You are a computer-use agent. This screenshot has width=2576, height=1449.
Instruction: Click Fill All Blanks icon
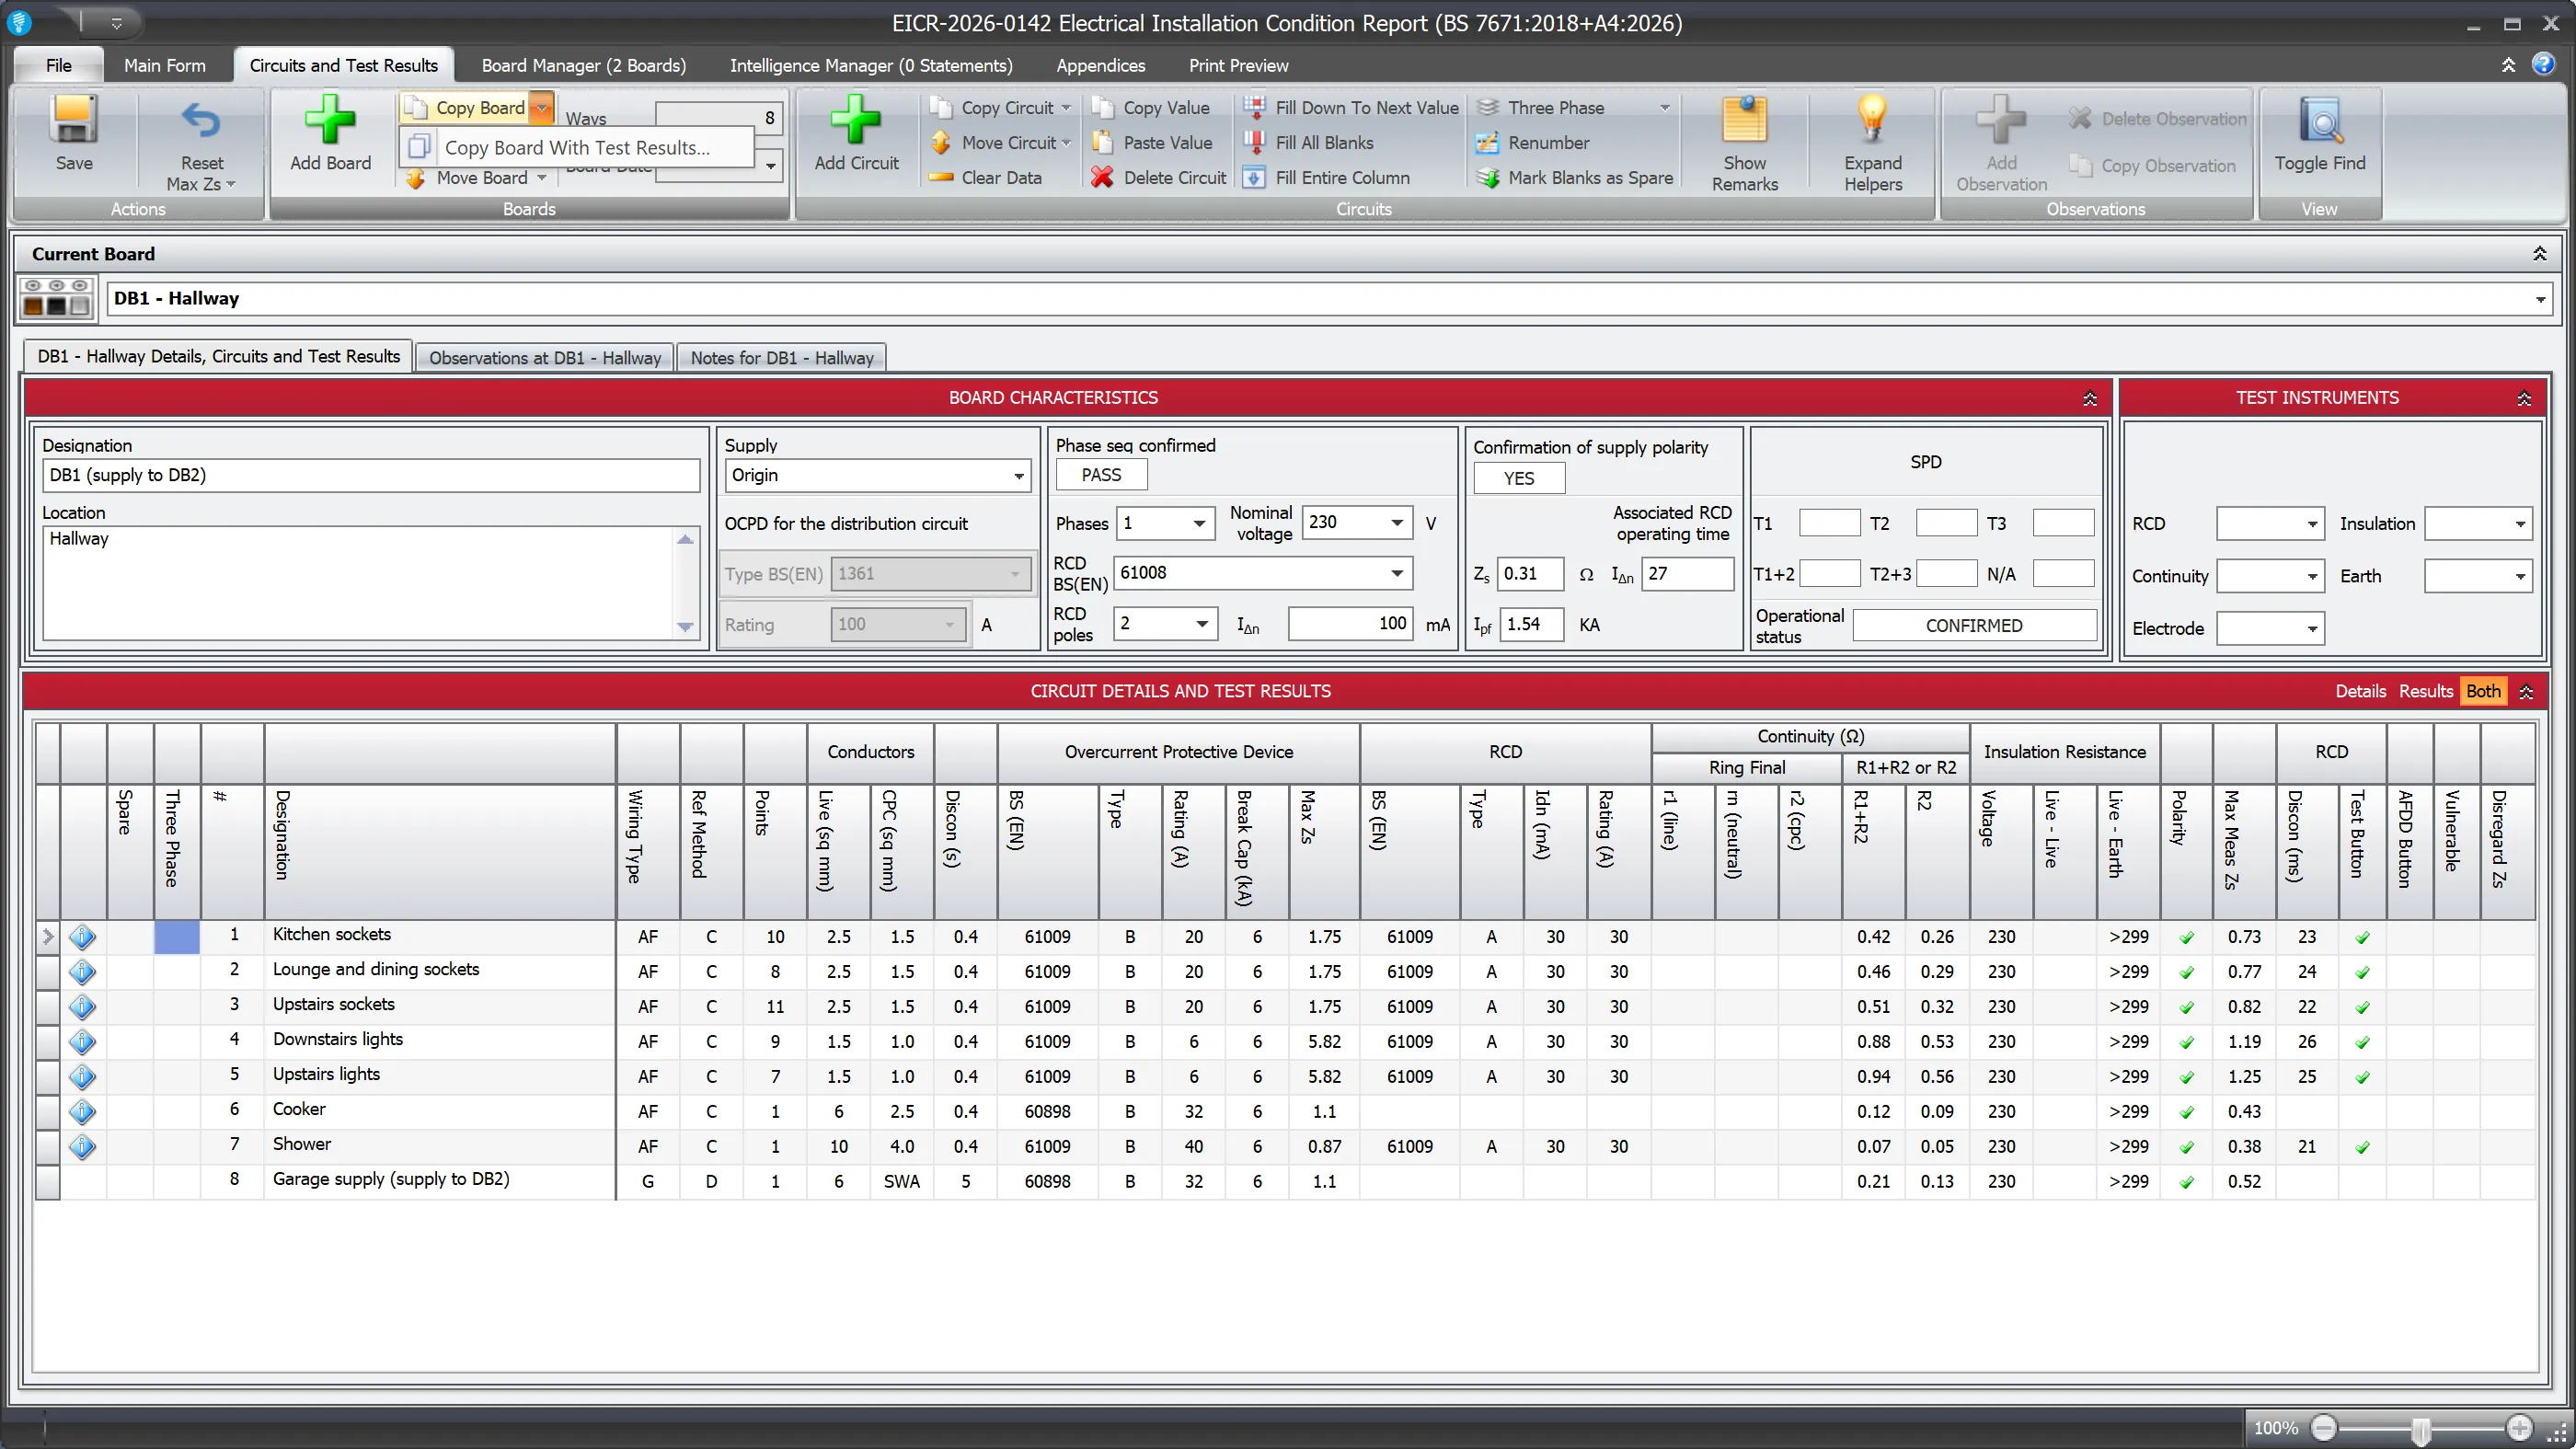pyautogui.click(x=1254, y=142)
